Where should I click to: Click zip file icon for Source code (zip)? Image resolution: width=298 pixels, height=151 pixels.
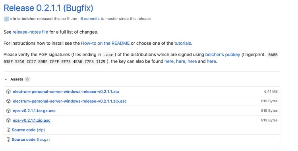pyautogui.click(x=8, y=130)
